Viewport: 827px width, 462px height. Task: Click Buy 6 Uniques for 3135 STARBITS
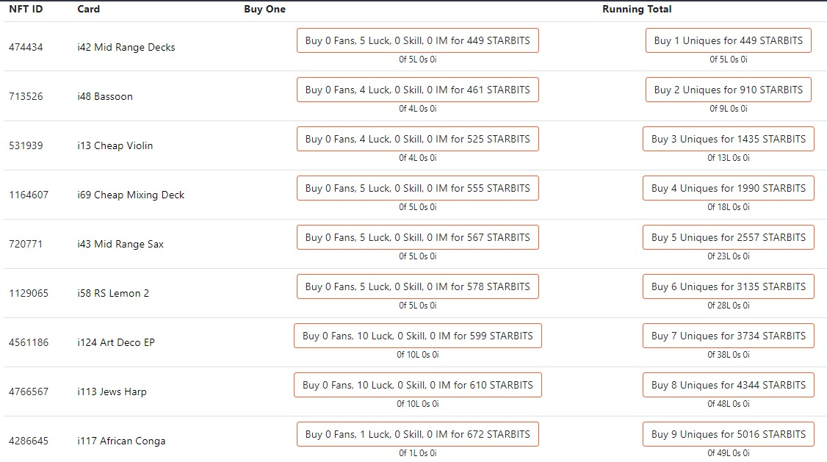(x=729, y=286)
